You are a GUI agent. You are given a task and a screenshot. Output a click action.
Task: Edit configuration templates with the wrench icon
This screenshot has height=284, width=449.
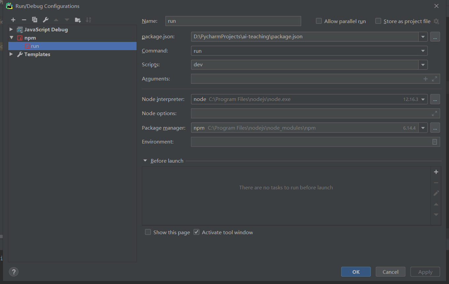[45, 19]
